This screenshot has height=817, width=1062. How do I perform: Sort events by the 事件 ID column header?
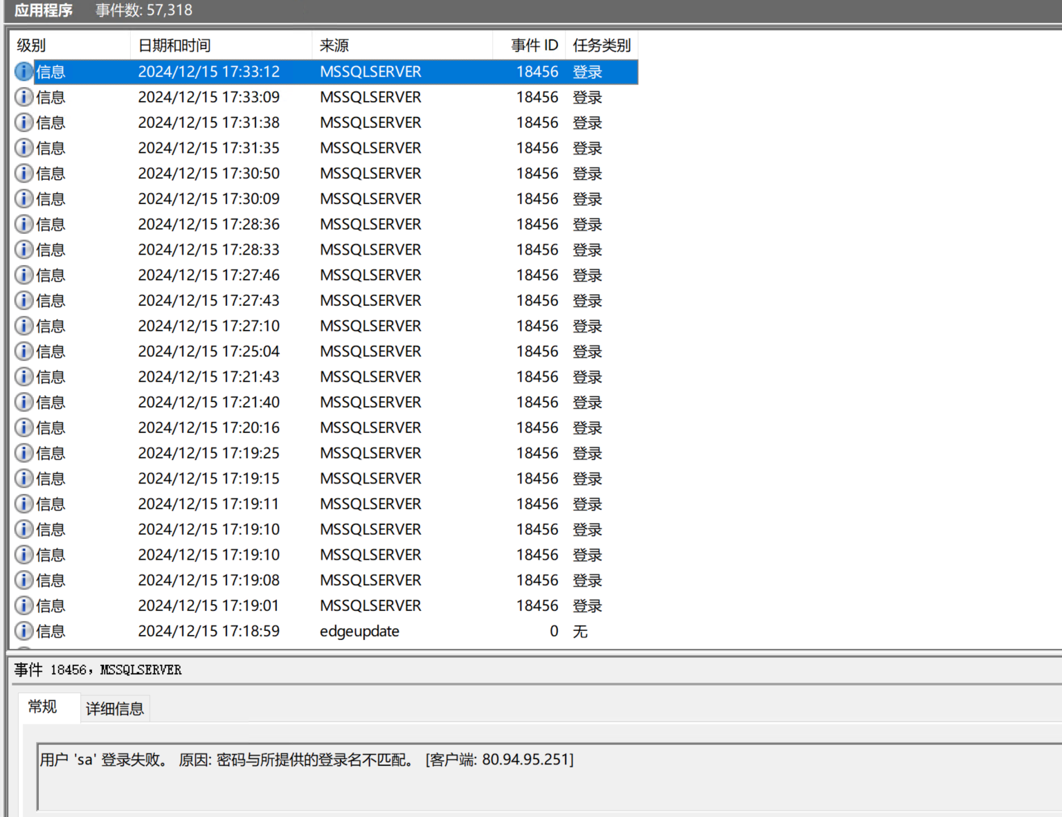(529, 46)
